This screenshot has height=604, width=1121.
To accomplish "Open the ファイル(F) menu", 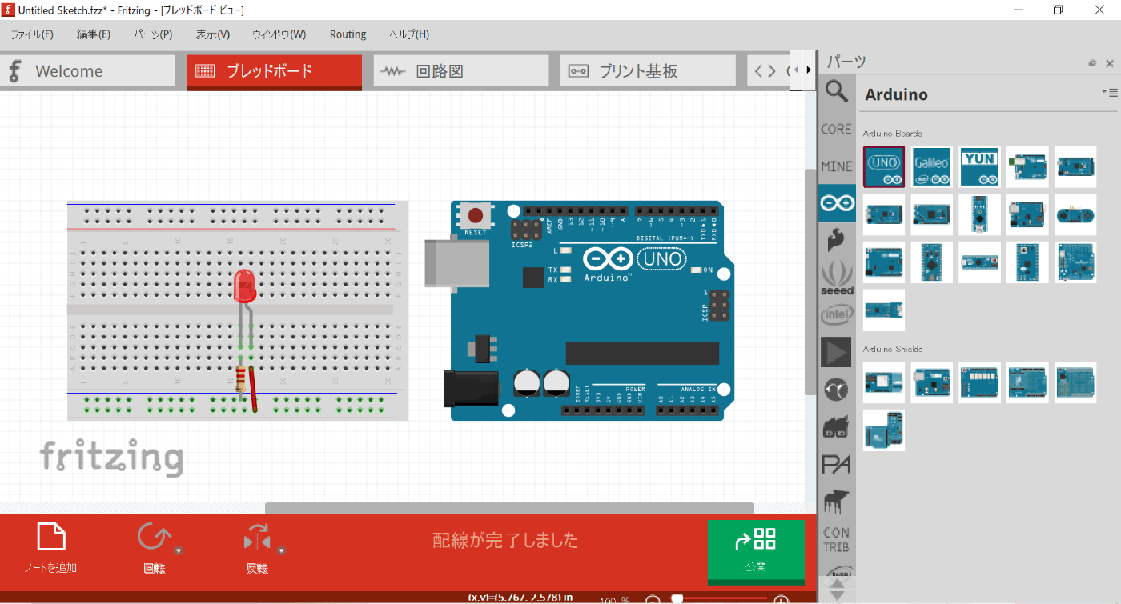I will [x=32, y=34].
